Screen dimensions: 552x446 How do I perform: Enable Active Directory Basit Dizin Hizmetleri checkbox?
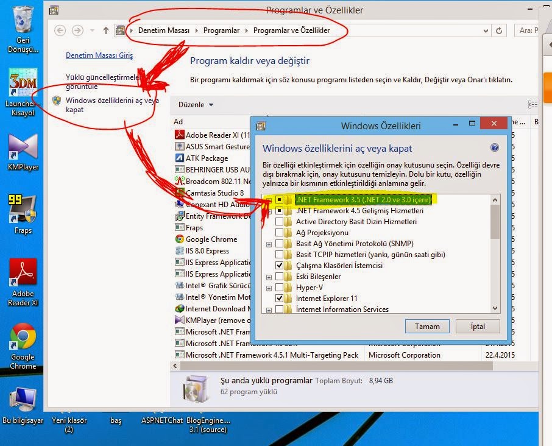[279, 221]
